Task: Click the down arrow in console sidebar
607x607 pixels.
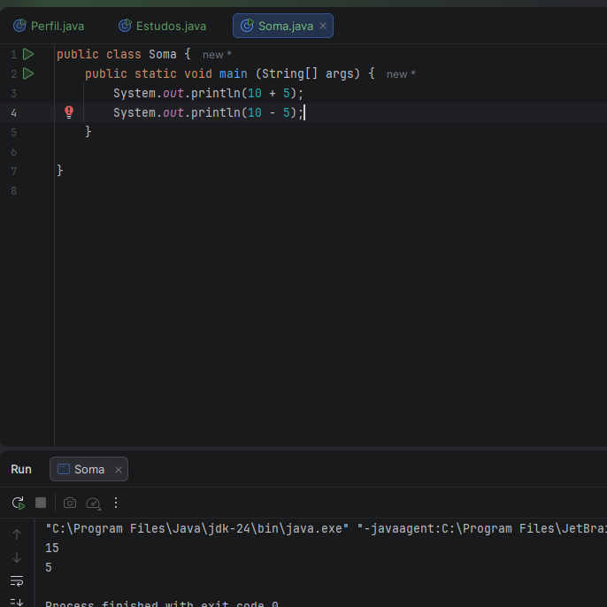Action: [x=17, y=557]
